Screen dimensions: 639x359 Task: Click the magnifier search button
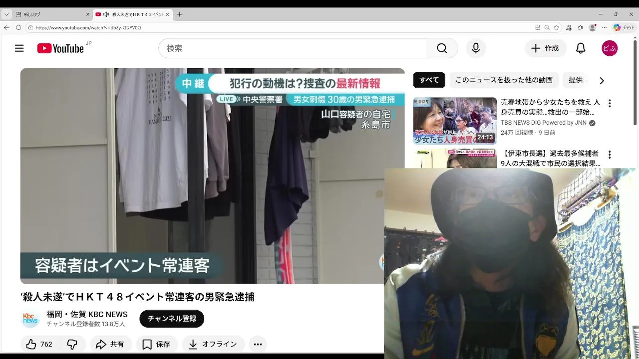tap(442, 48)
